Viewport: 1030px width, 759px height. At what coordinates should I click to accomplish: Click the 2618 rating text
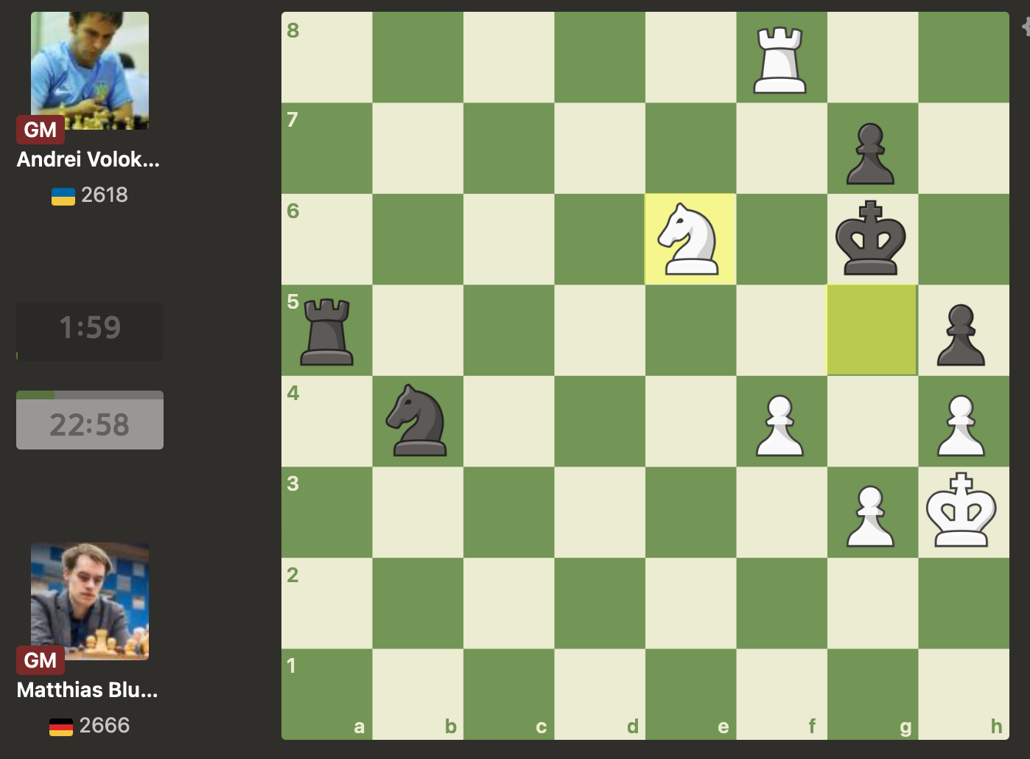(105, 195)
